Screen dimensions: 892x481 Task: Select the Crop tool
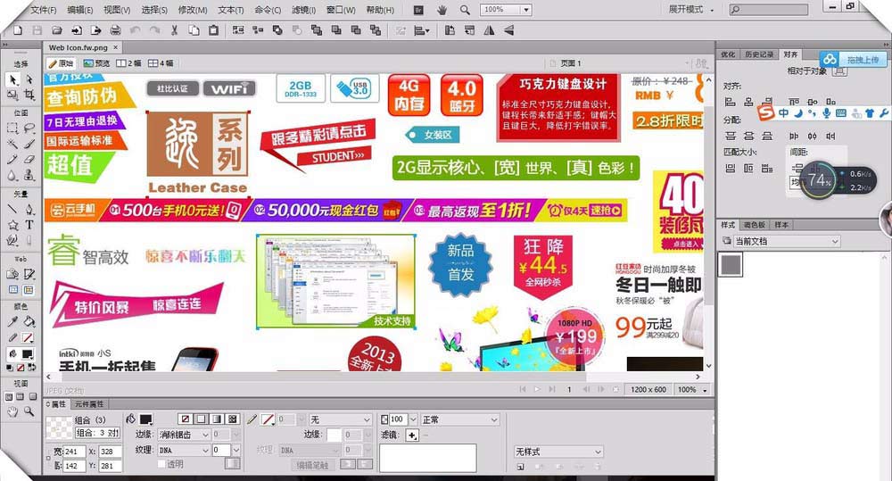pos(29,95)
